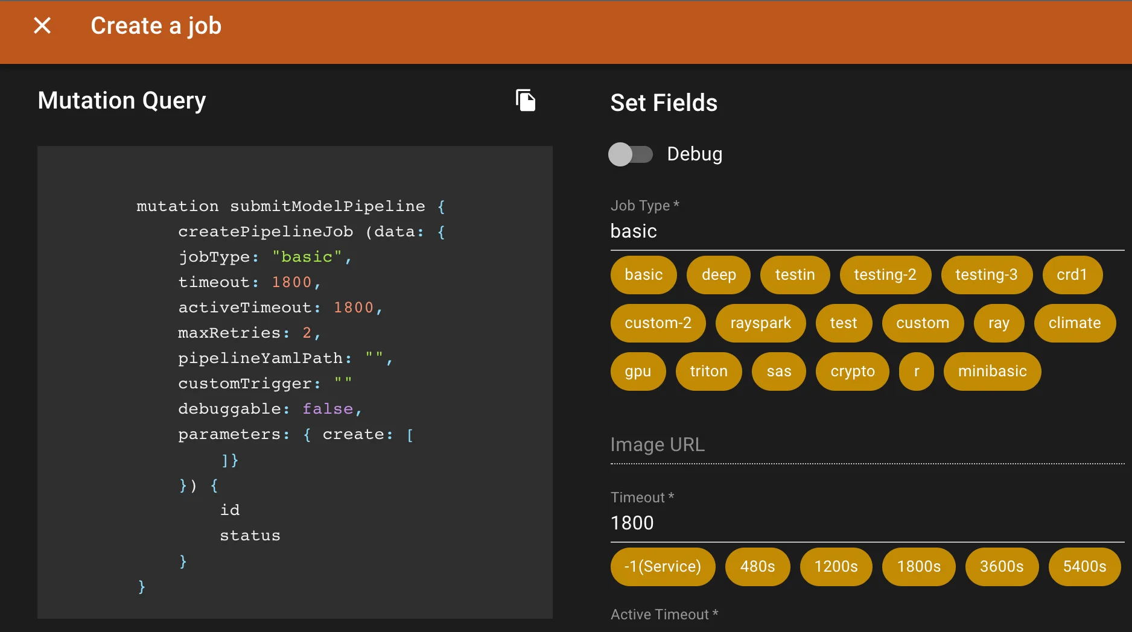Image resolution: width=1132 pixels, height=632 pixels.
Task: Select the climate job type chip
Action: click(1075, 323)
